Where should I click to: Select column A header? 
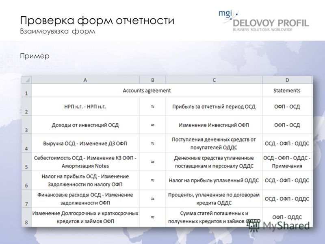pyautogui.click(x=85, y=80)
